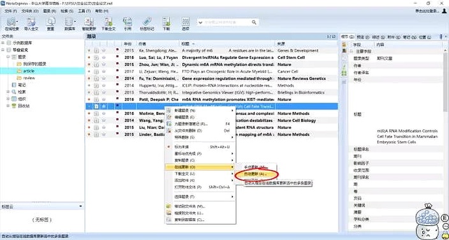Viewport: 449px width, 240px height.
Task: Click the 导入全文 import full text icon
Action: pos(31,22)
